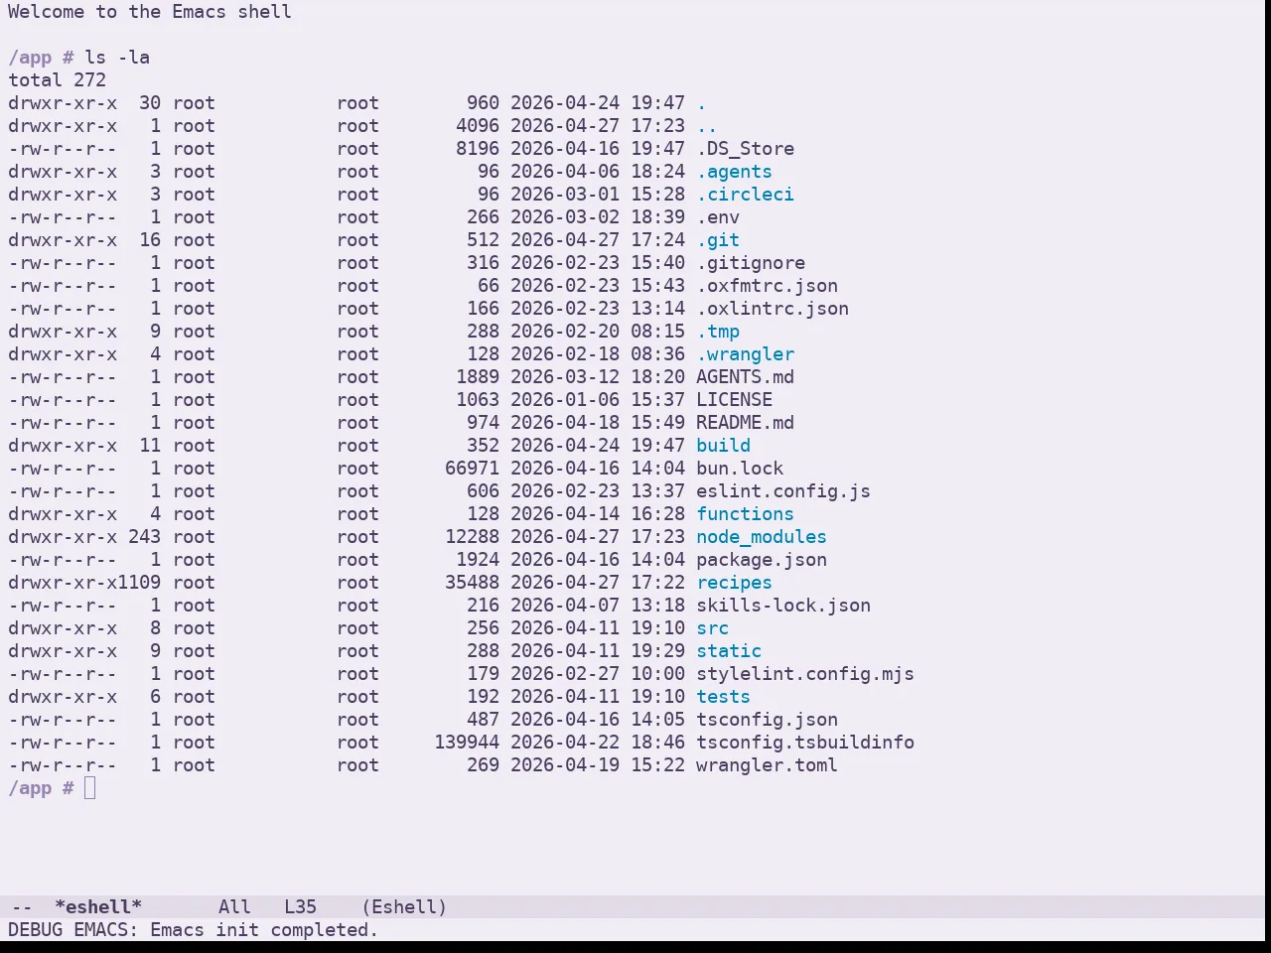
Task: Click the skills-lock.json file name
Action: pos(783,606)
